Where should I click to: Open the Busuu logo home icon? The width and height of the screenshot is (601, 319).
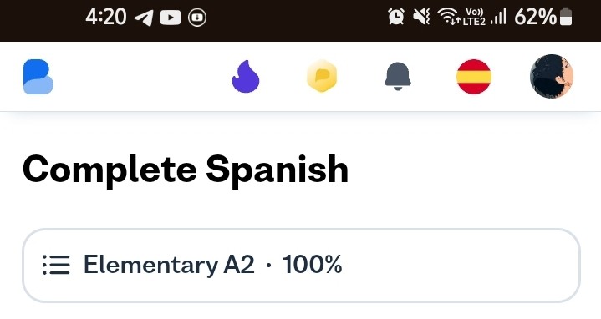pyautogui.click(x=38, y=77)
